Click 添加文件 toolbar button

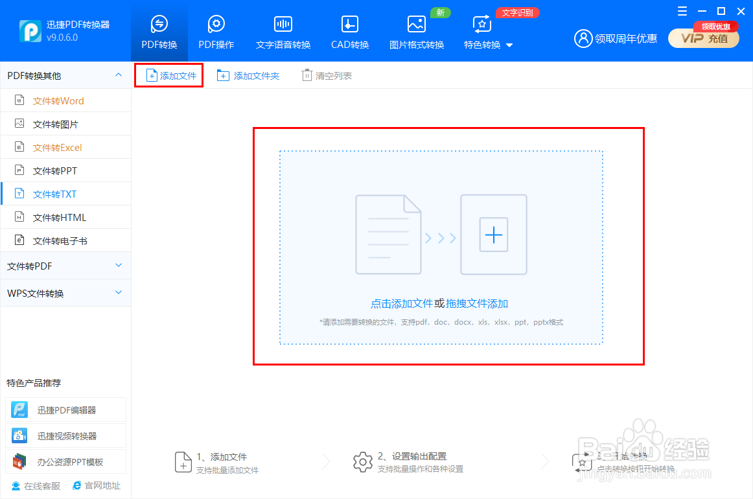click(171, 75)
